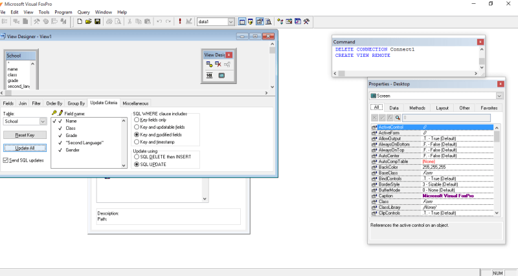
Task: Open the Class Browser toolbar icon
Action: [x=280, y=21]
